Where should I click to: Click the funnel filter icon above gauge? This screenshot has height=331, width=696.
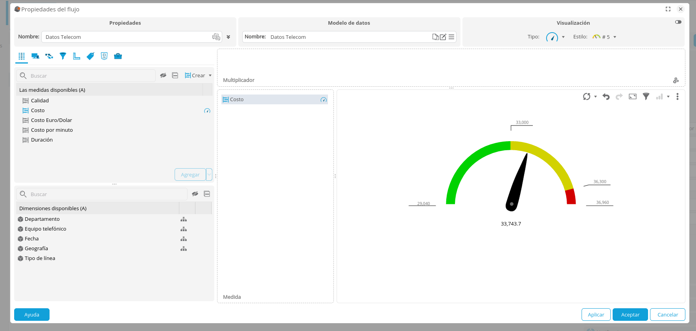click(x=646, y=96)
